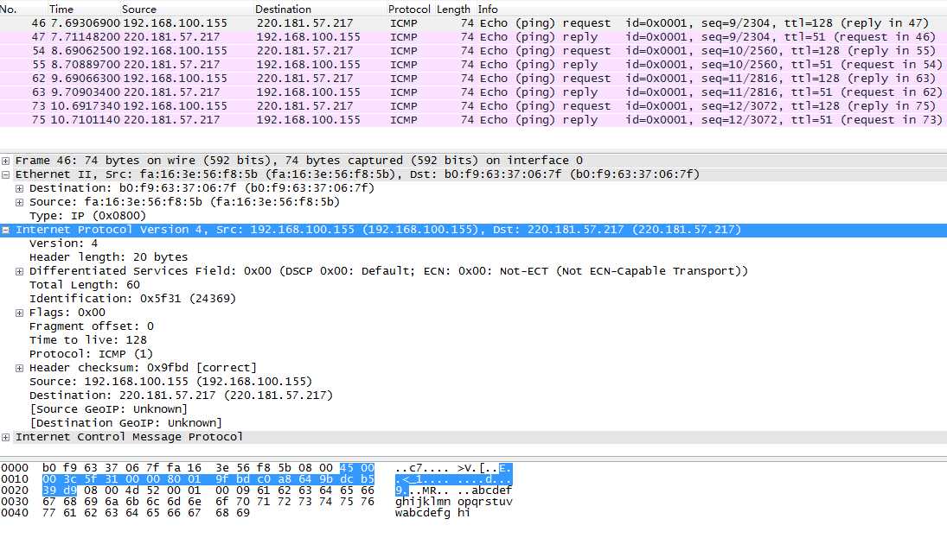Select the IP Destination: 220.181.57.217 field
Viewport: 947px width, 538px height.
click(182, 396)
